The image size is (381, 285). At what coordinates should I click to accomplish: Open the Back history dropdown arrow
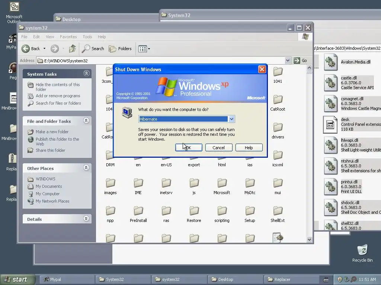pyautogui.click(x=45, y=49)
